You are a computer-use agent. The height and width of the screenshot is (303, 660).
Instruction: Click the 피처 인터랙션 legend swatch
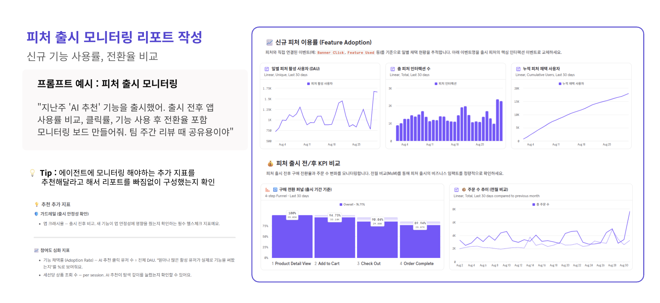coord(436,84)
